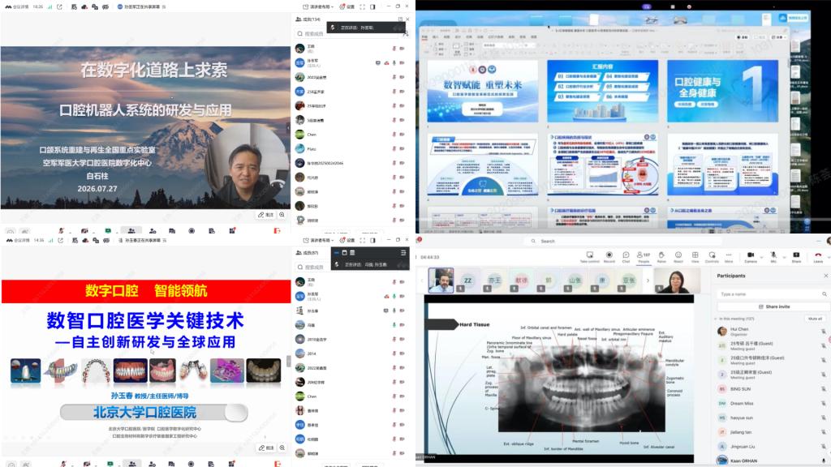831x467 pixels.
Task: Click the Mute all button
Action: tap(815, 319)
